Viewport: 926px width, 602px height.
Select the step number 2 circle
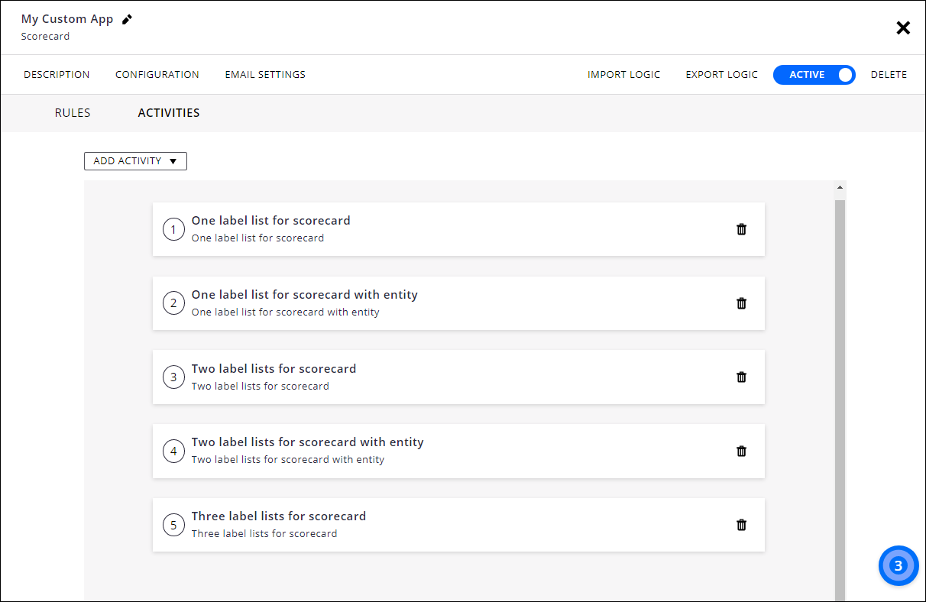(x=173, y=303)
